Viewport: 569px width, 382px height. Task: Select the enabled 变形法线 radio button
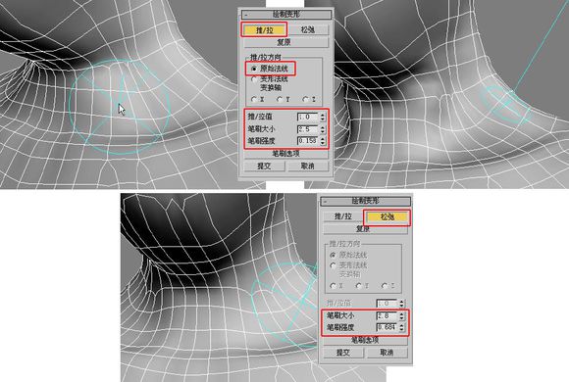click(x=254, y=78)
